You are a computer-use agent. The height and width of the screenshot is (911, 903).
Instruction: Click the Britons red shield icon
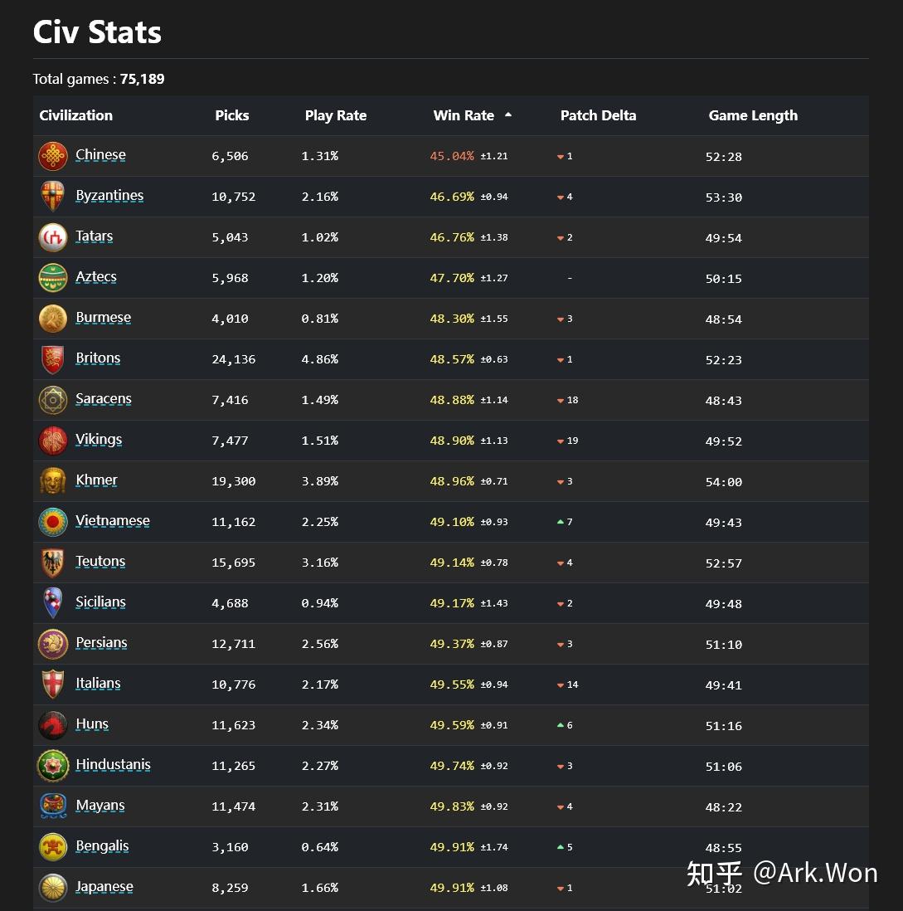(53, 359)
